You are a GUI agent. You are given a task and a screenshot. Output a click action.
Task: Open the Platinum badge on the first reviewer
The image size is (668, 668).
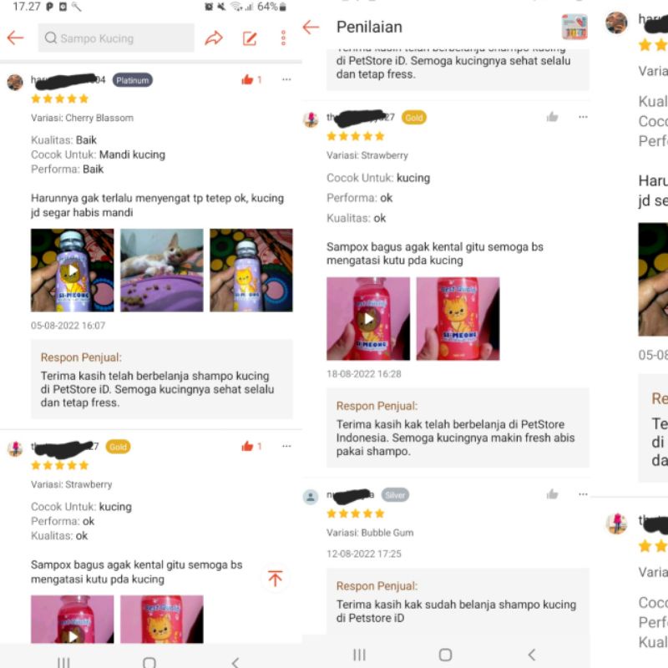pyautogui.click(x=133, y=80)
